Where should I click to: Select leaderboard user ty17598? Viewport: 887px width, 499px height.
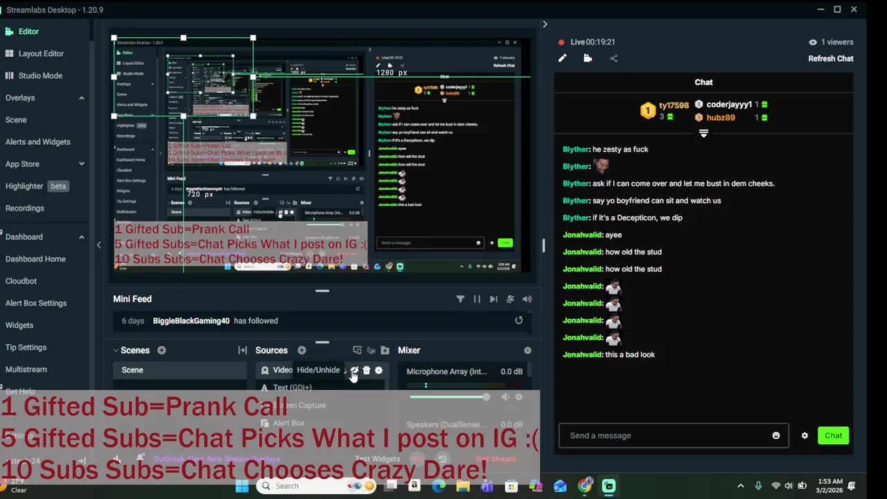(674, 106)
